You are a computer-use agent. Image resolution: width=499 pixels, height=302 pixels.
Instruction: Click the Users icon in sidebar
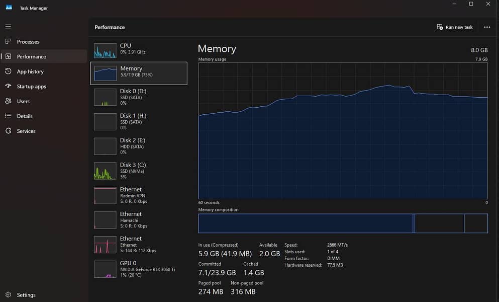tap(8, 101)
